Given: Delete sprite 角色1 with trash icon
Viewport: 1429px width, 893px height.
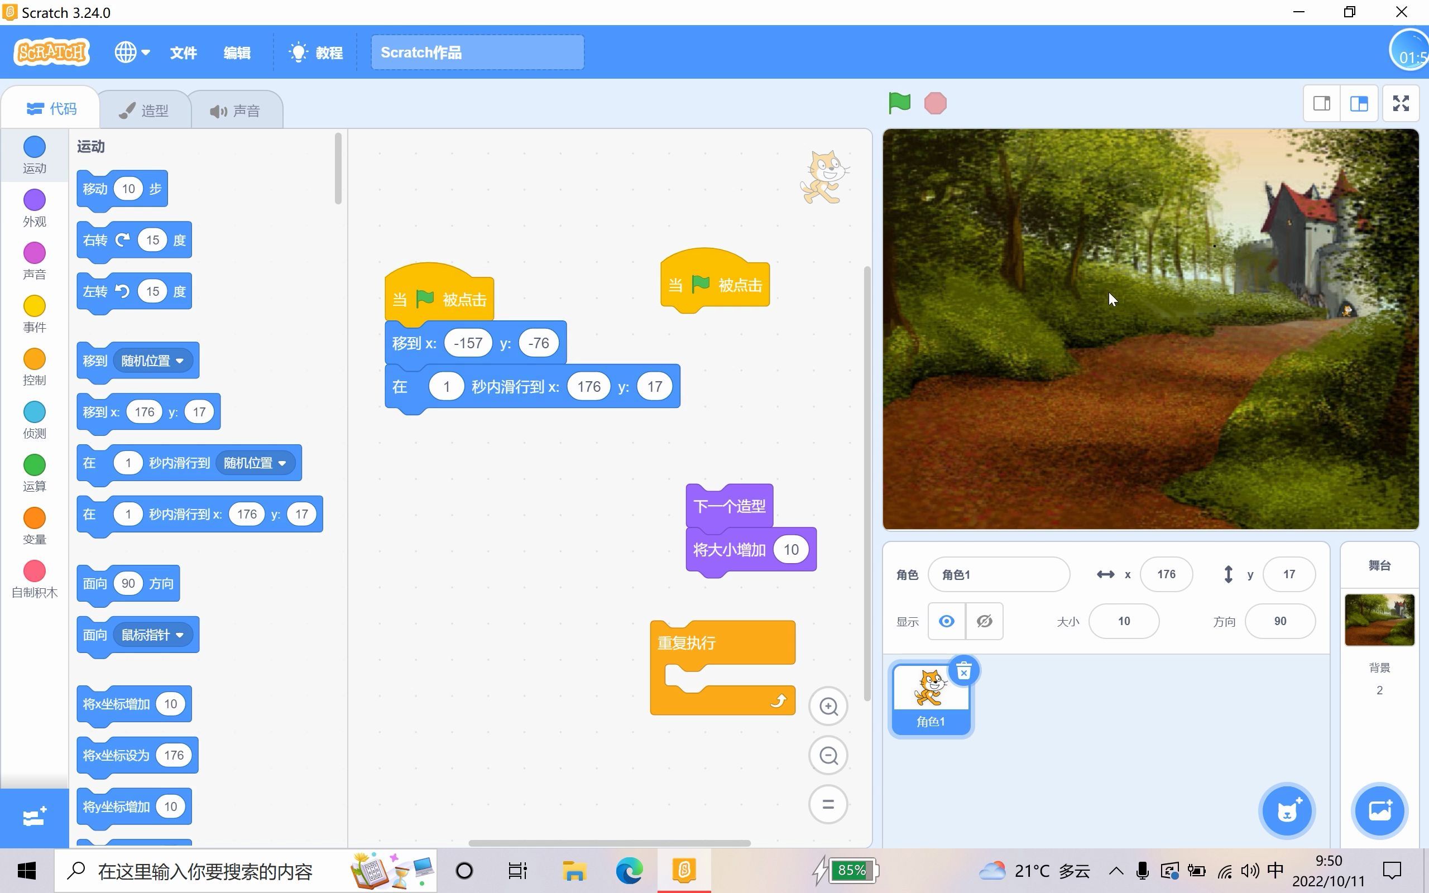Looking at the screenshot, I should (963, 671).
